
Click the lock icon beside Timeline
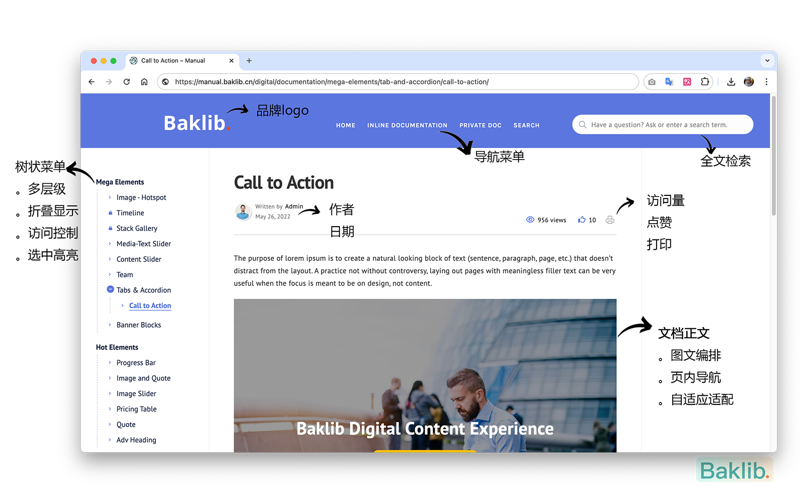point(110,213)
